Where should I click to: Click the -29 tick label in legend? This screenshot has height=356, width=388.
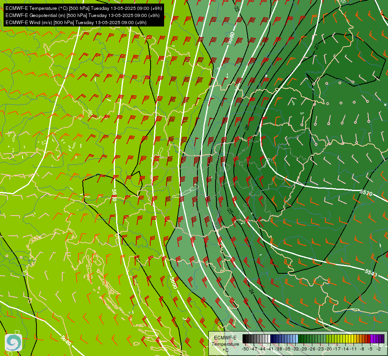point(304,349)
